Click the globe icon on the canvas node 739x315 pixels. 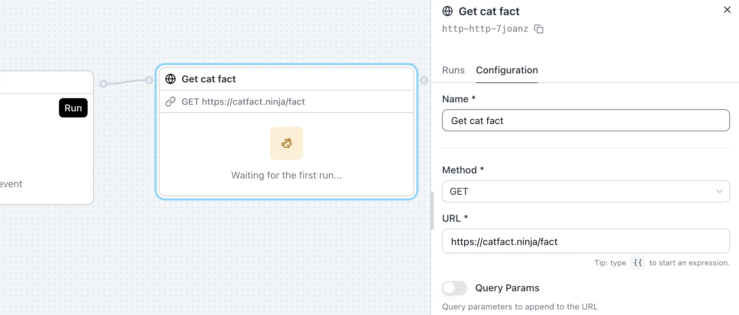tap(171, 79)
